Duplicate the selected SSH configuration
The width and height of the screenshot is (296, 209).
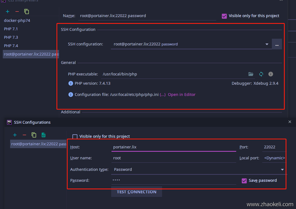[34, 135]
